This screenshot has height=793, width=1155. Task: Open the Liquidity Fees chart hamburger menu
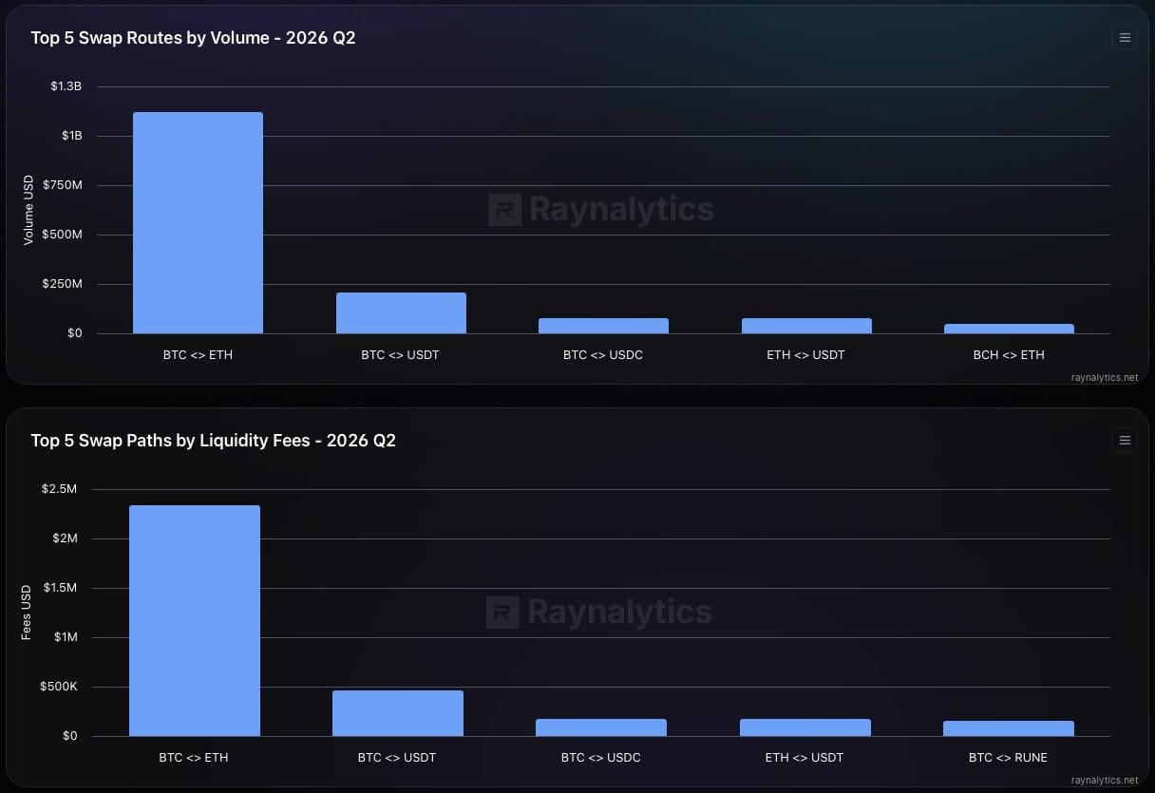[1125, 440]
